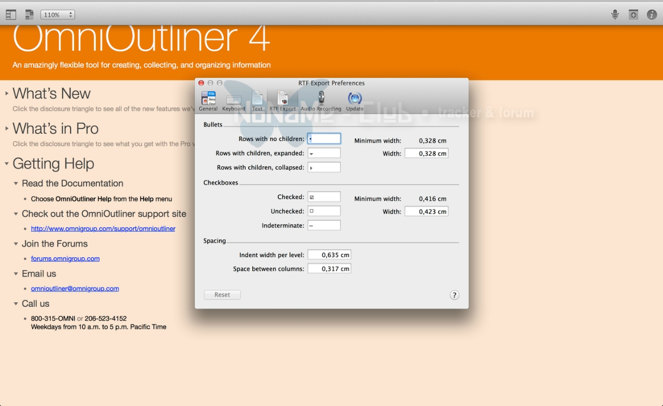Image resolution: width=663 pixels, height=406 pixels.
Task: Click the Unchecked symbol field
Action: pos(324,211)
